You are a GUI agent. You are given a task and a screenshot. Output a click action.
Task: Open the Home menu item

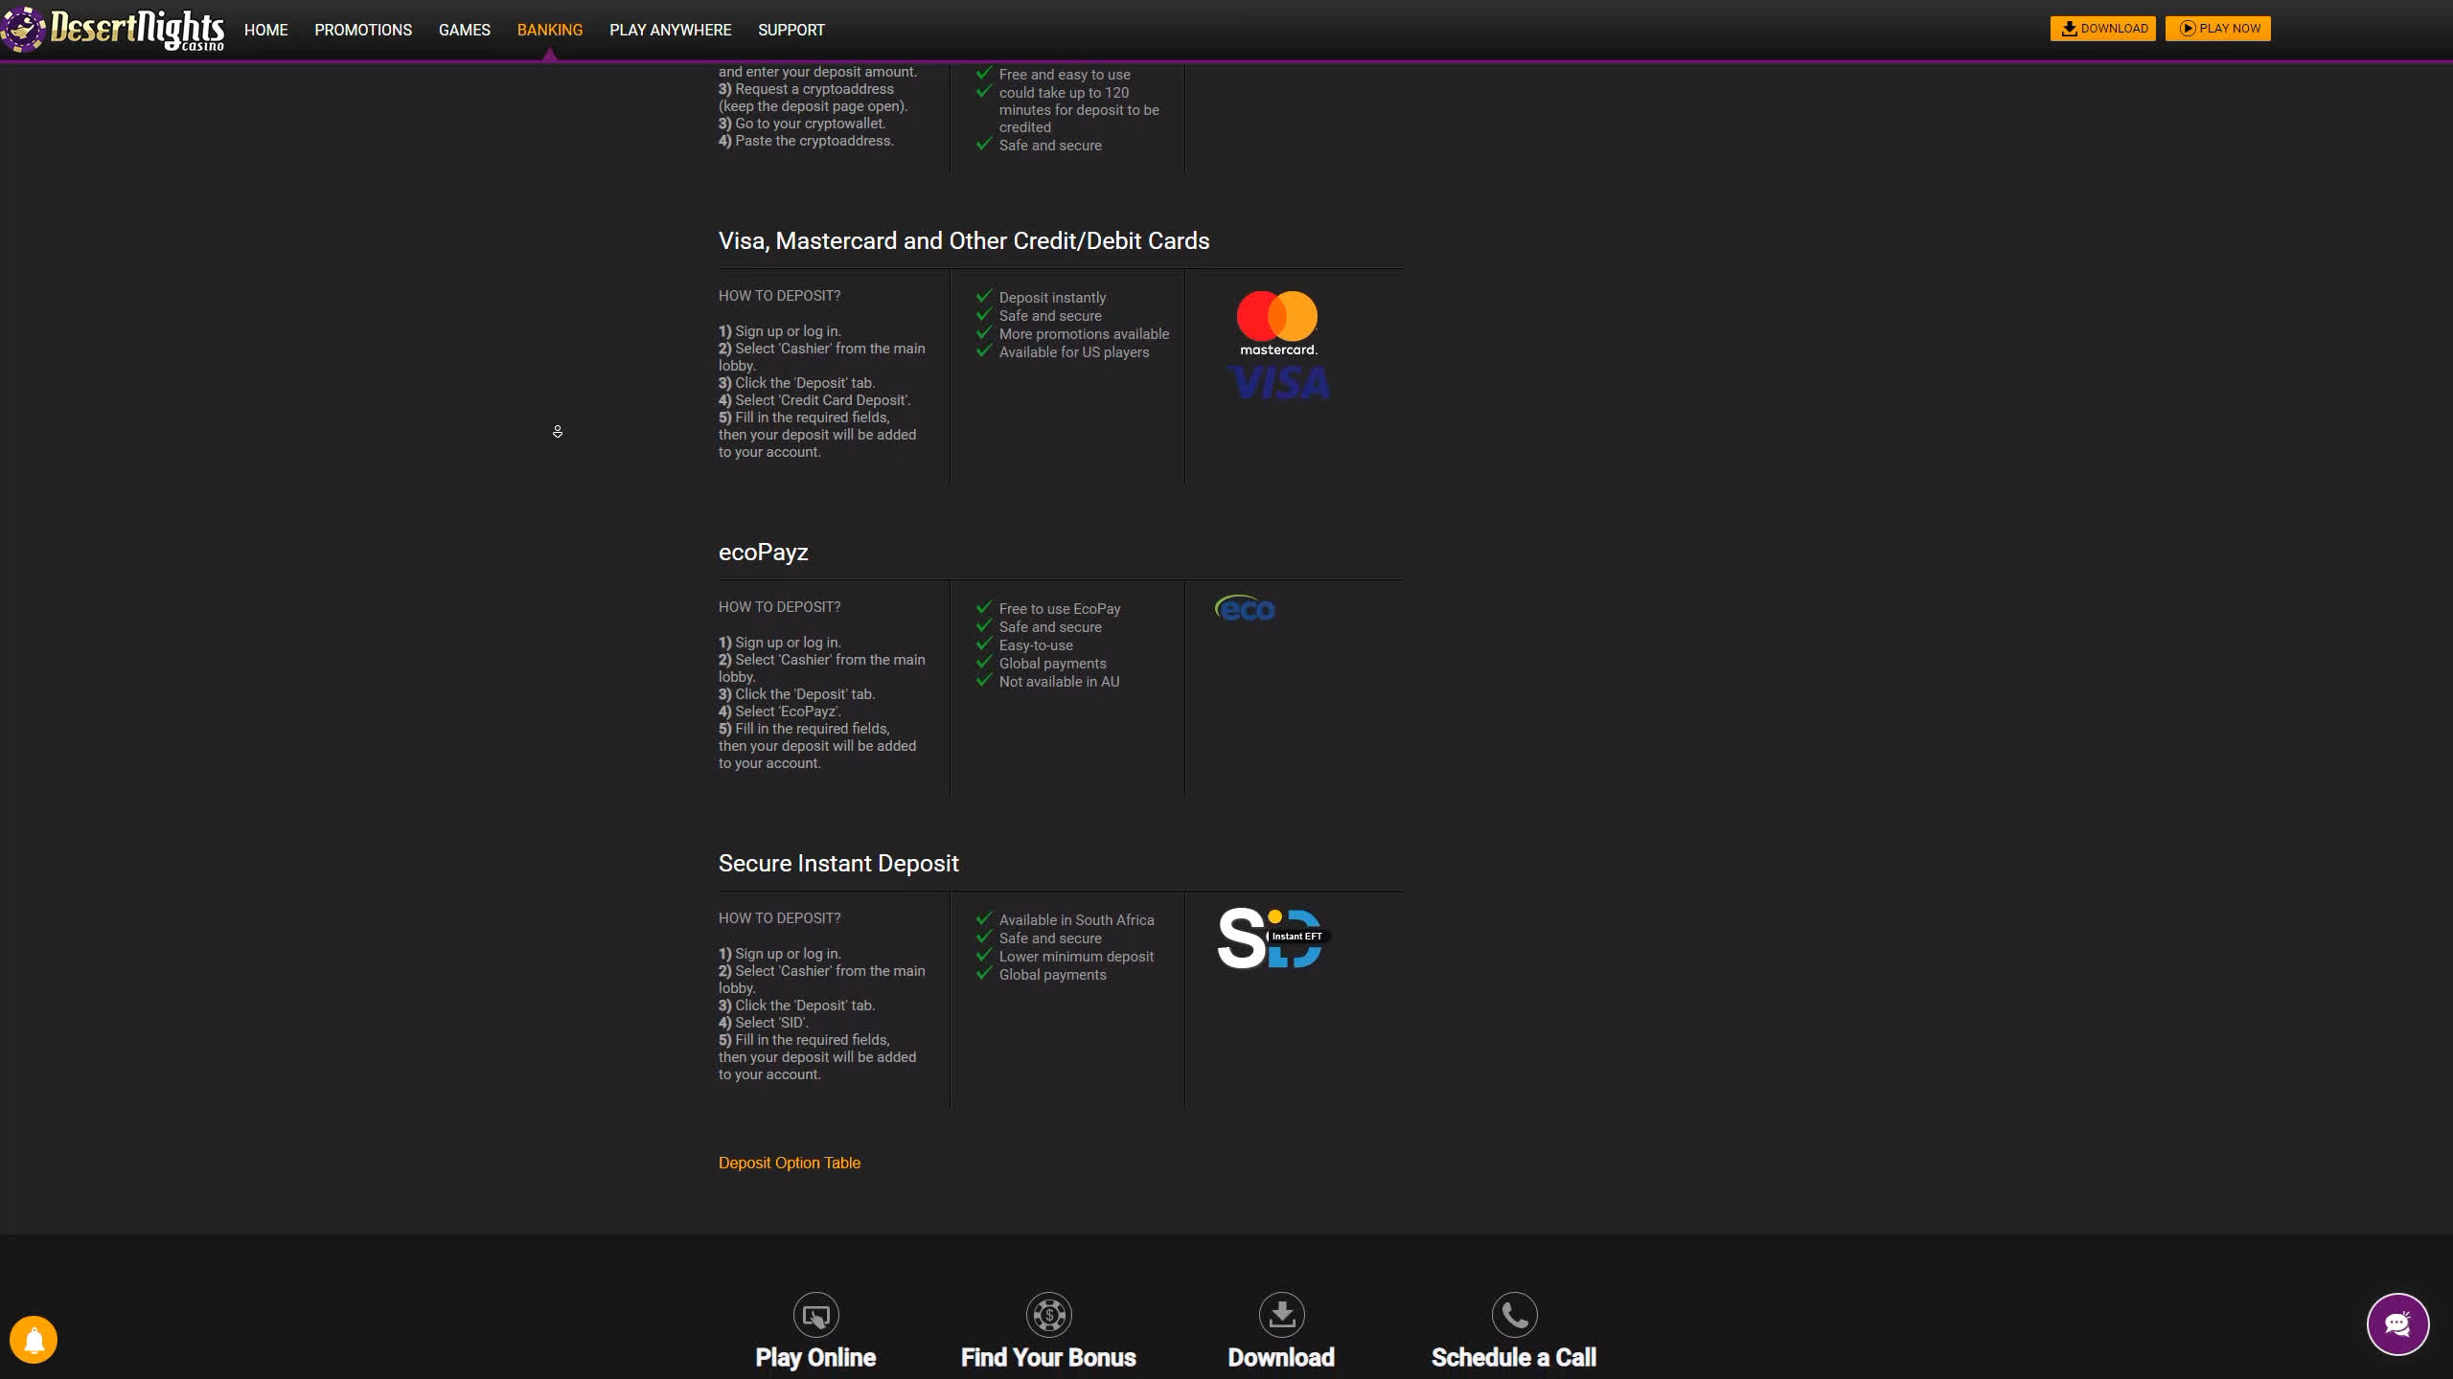pos(265,30)
